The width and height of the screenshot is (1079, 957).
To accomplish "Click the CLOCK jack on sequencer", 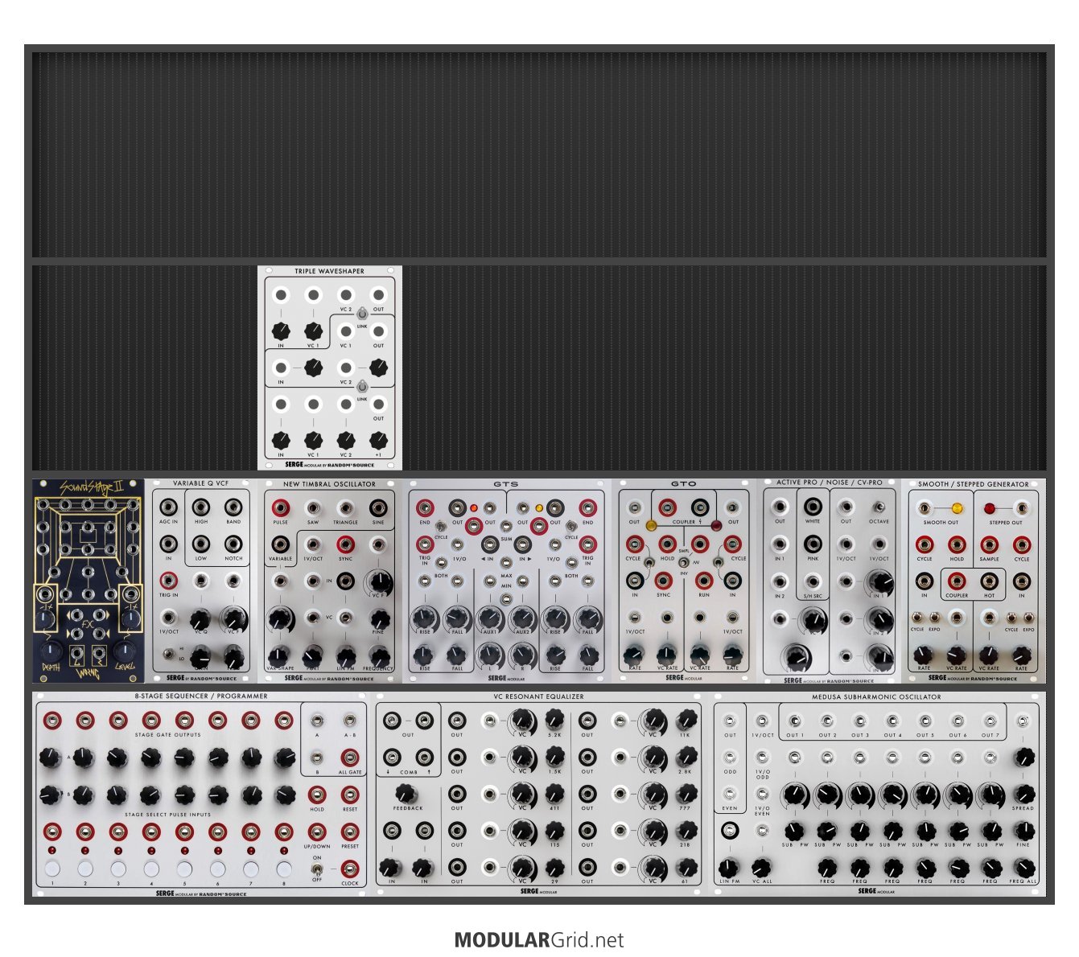I will pos(350,868).
